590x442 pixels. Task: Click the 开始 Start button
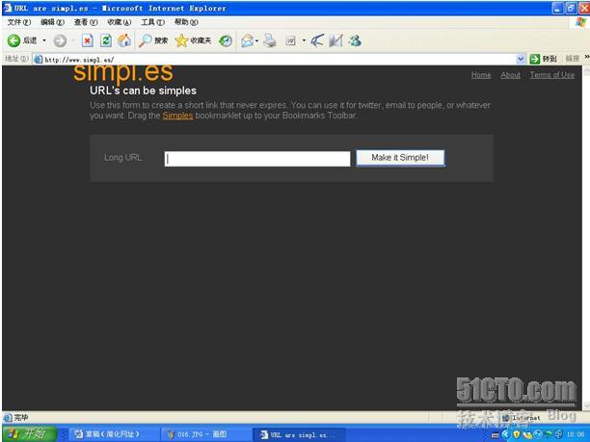(x=29, y=434)
